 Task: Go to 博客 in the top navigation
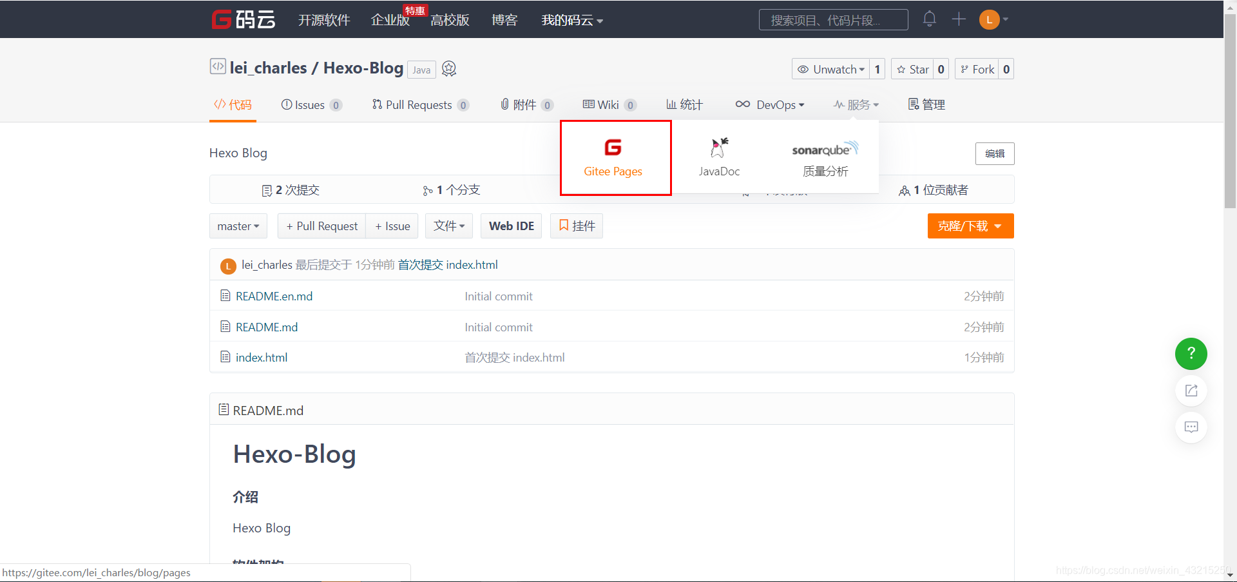(x=504, y=20)
